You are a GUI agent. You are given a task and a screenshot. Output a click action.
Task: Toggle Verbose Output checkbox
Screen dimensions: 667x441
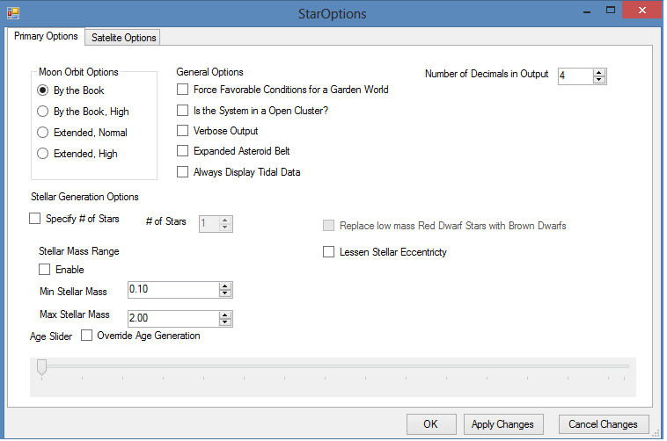tap(182, 131)
